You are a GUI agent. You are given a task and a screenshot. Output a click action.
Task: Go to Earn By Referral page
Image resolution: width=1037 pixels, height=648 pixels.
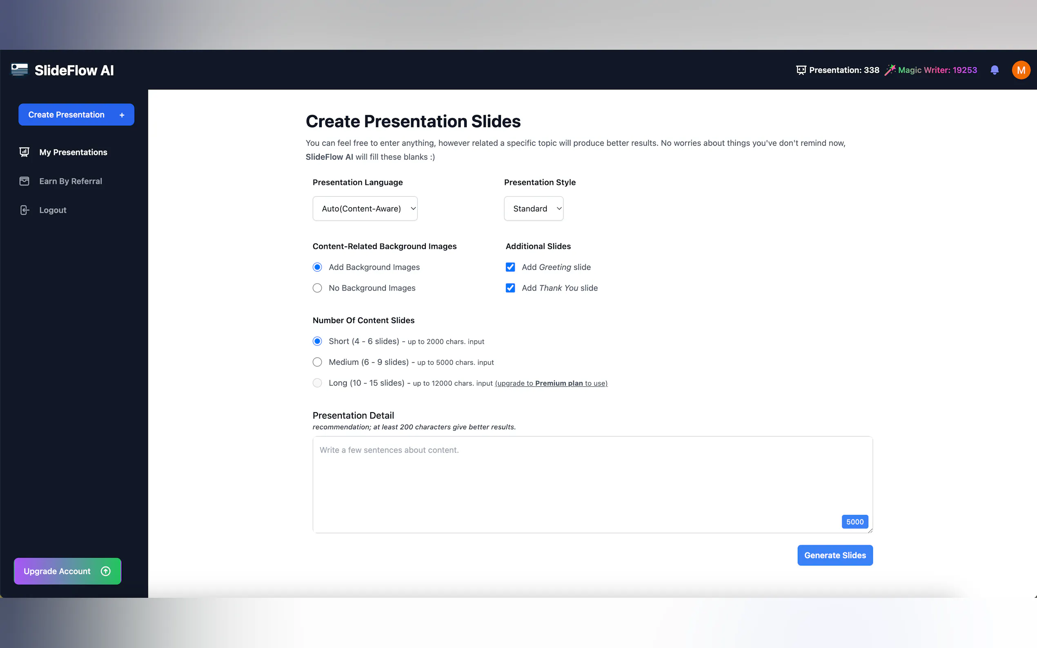[71, 181]
